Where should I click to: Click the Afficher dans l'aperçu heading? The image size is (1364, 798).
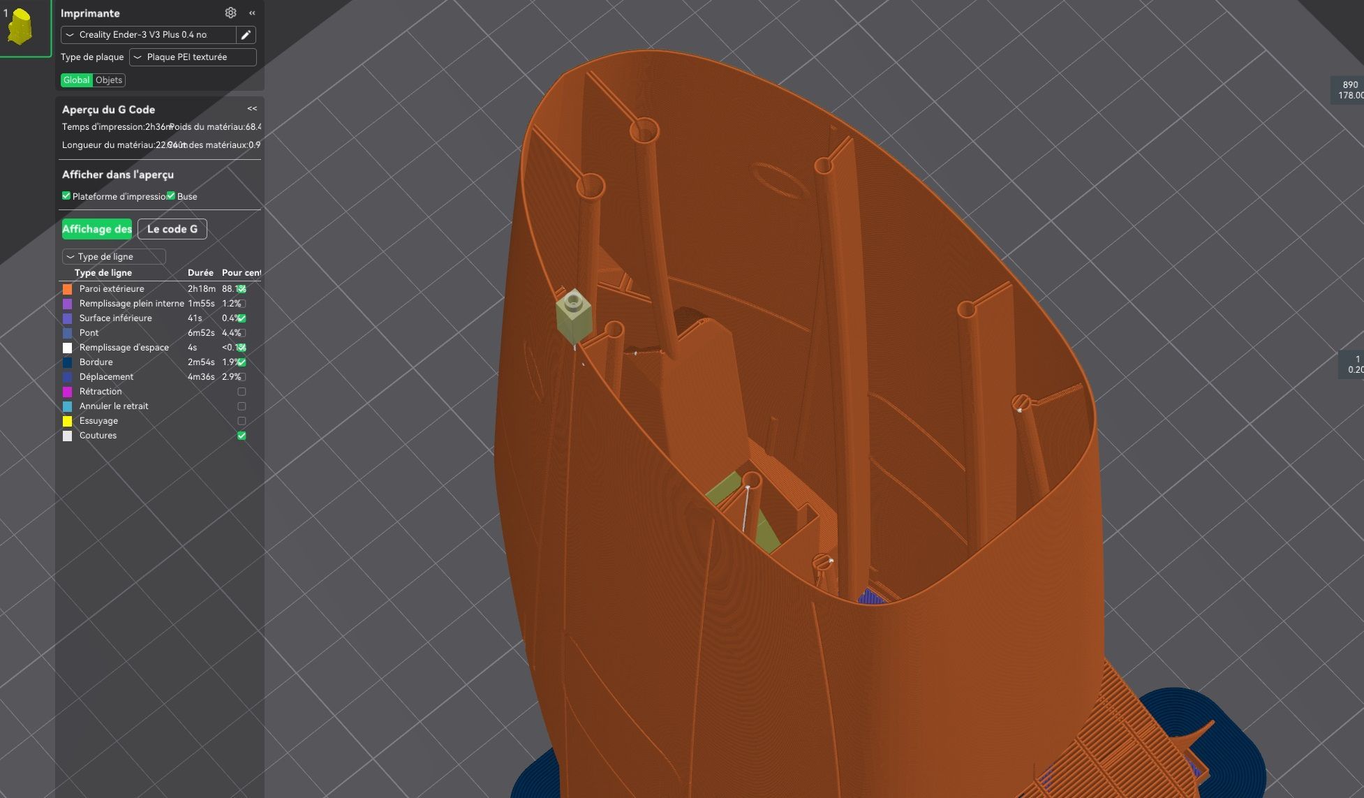pyautogui.click(x=118, y=175)
